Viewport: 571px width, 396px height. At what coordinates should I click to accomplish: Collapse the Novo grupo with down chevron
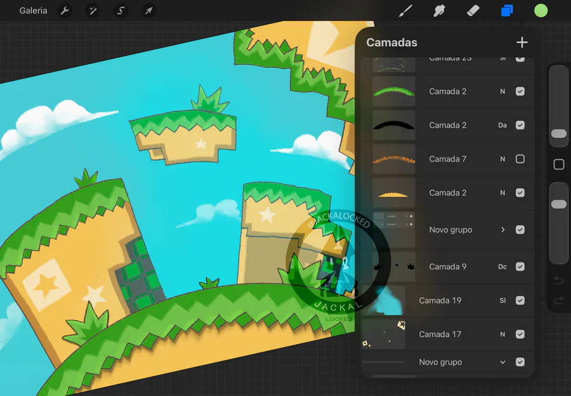[502, 362]
